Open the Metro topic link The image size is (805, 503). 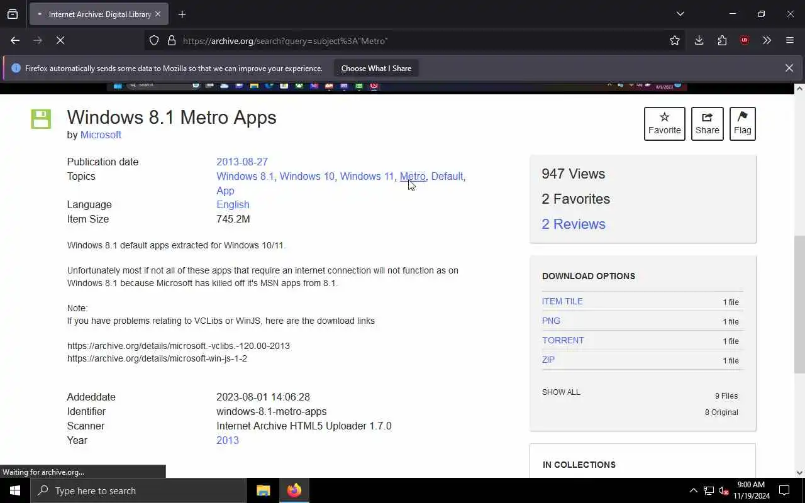(x=413, y=176)
